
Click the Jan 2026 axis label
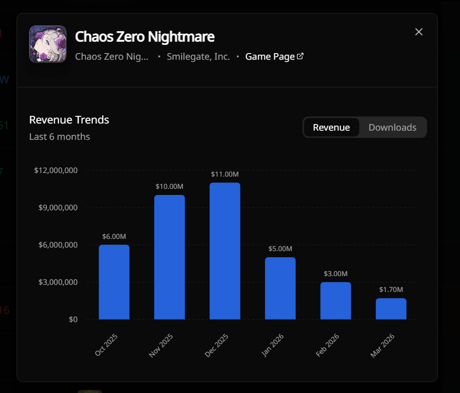273,345
